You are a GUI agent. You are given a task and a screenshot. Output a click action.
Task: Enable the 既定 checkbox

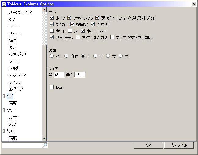pyautogui.click(x=52, y=87)
